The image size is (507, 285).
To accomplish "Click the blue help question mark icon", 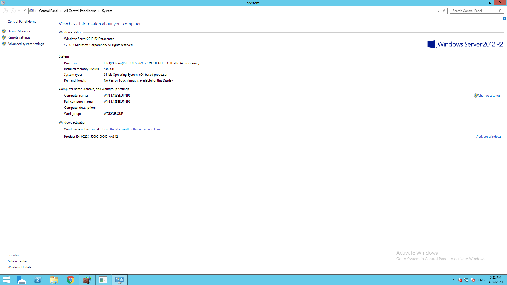I will coord(504,18).
